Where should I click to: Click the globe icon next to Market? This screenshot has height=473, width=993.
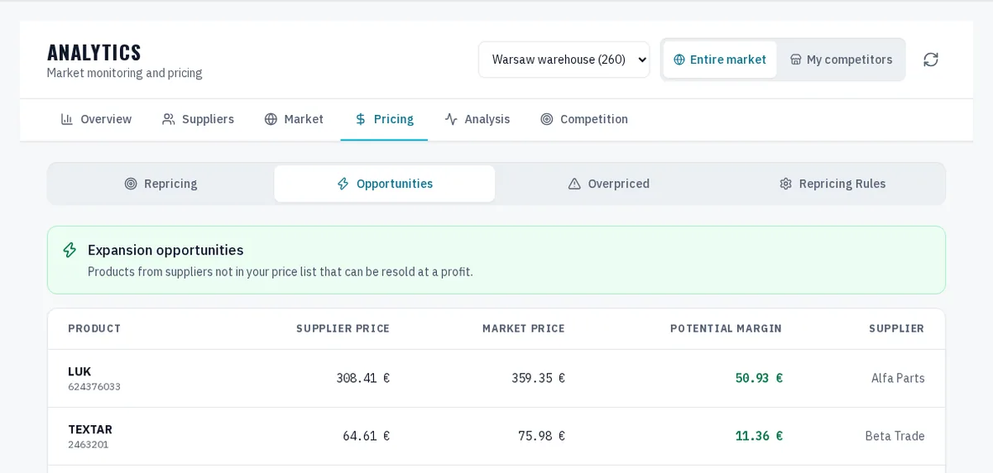pyautogui.click(x=271, y=119)
